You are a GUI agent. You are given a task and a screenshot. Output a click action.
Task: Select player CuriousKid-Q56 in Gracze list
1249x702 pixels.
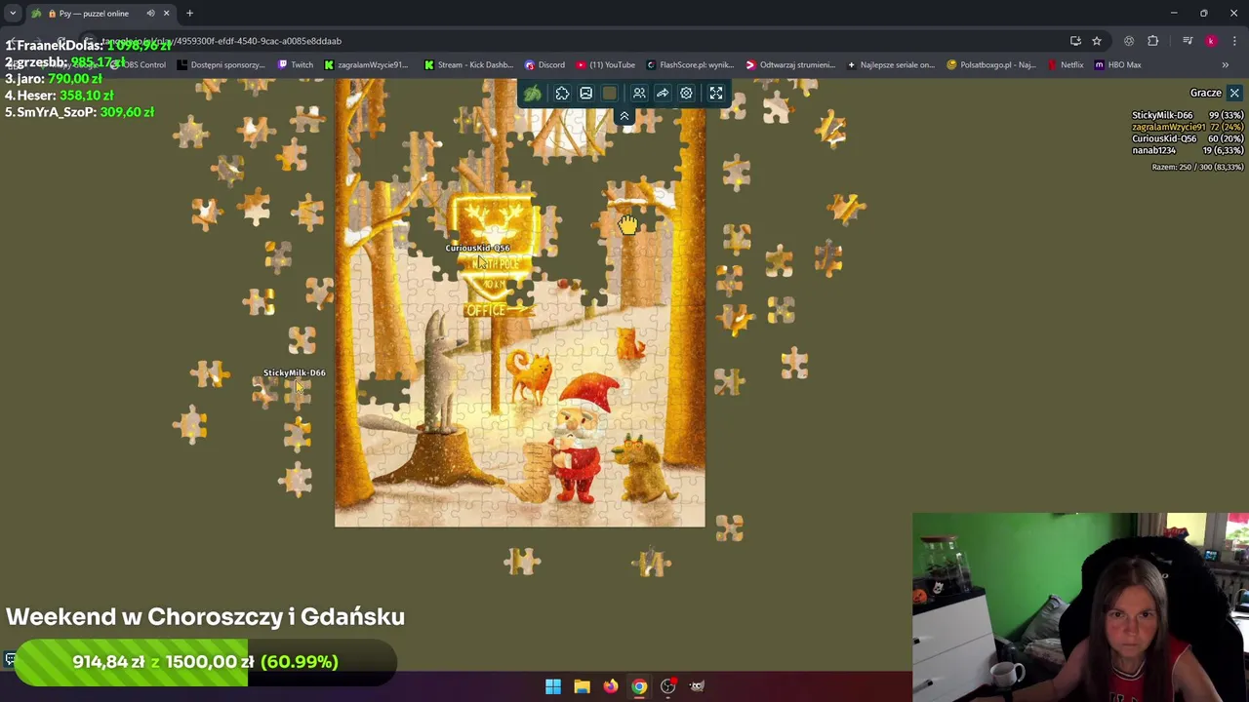click(x=1188, y=138)
